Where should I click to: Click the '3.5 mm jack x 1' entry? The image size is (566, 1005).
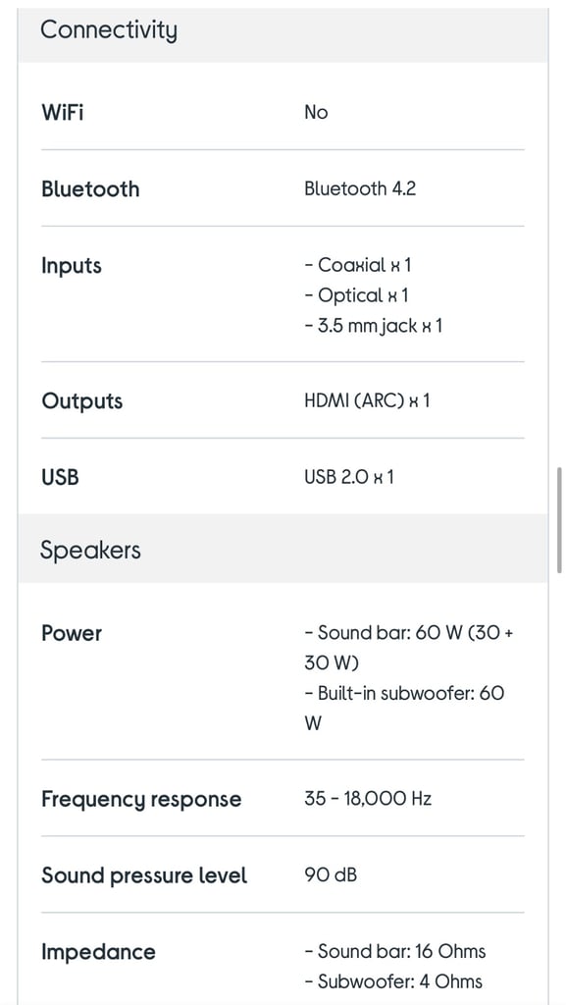tap(374, 326)
